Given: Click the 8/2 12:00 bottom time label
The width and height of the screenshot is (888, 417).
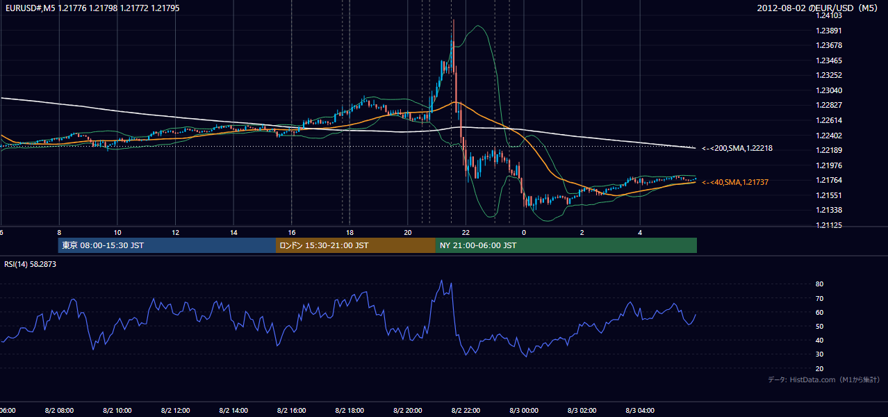Looking at the screenshot, I should 176,411.
